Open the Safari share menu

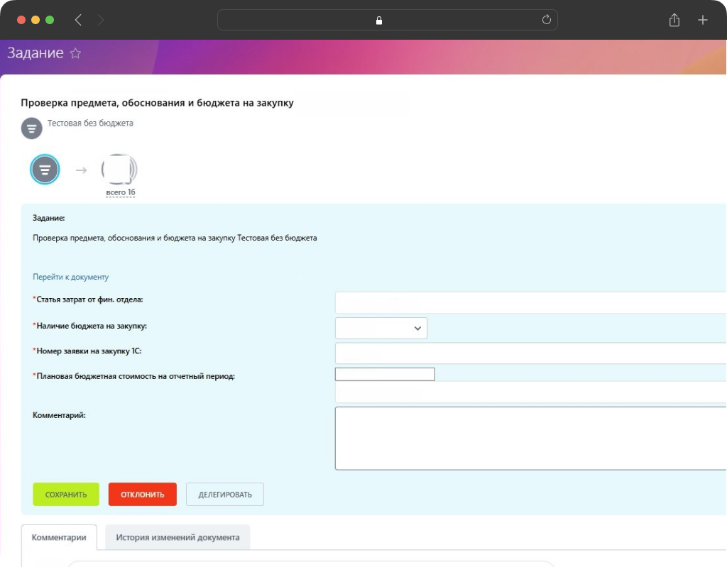coord(674,20)
